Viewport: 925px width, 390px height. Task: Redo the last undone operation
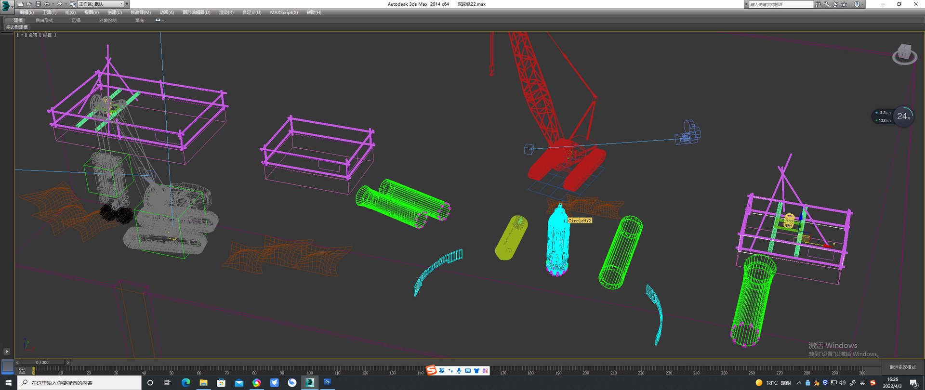coord(59,4)
